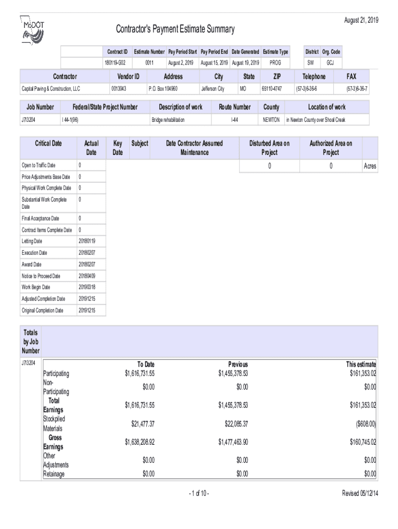
Task: Click the Estimate Type value PROG
Action: coord(275,63)
